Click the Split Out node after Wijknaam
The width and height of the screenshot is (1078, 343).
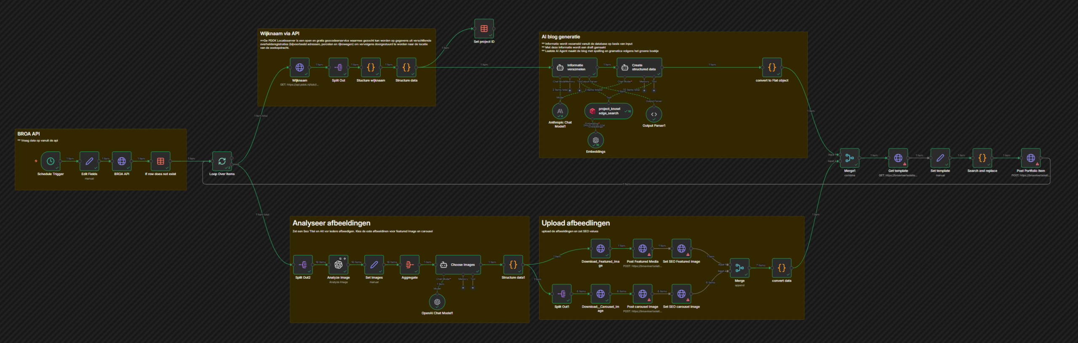click(x=339, y=67)
